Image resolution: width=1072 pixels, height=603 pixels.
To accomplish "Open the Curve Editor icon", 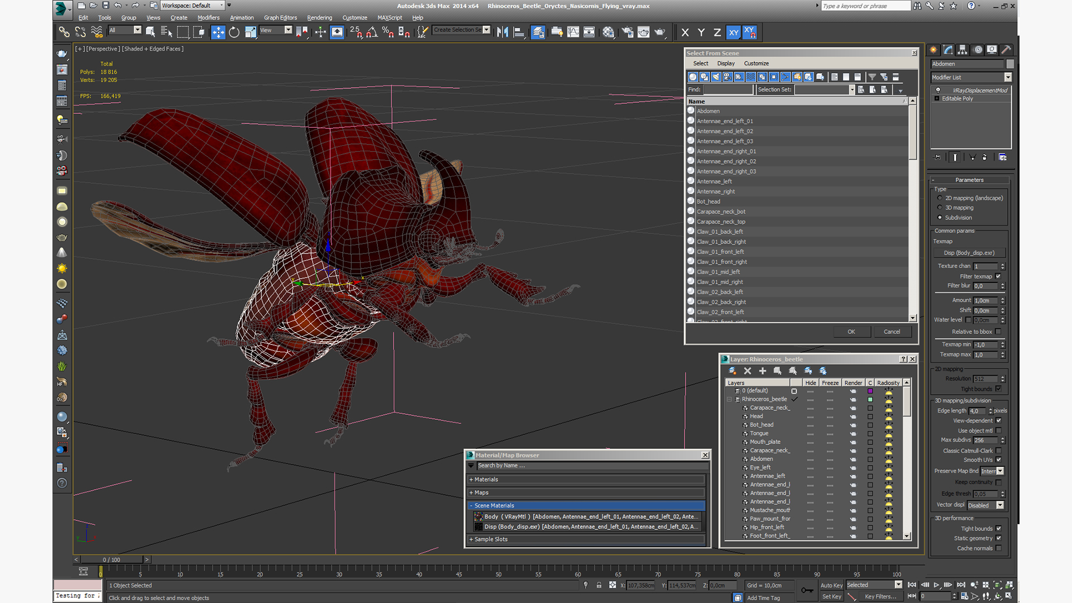I will [x=573, y=32].
